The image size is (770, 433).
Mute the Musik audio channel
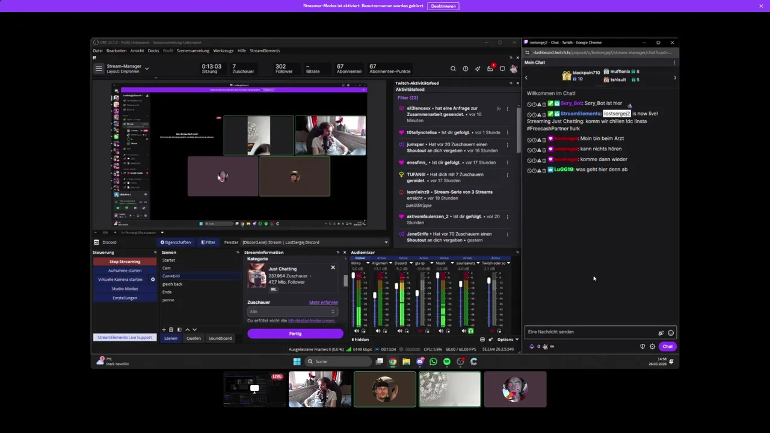(x=441, y=331)
